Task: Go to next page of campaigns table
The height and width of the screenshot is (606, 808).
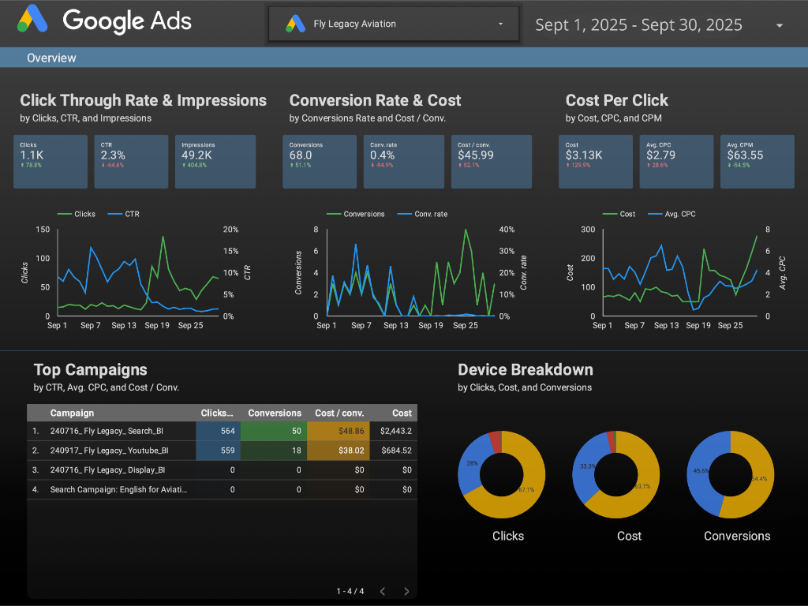Action: pos(406,591)
